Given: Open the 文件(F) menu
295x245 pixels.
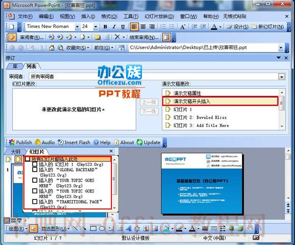Looking at the screenshot, I should tap(25, 17).
